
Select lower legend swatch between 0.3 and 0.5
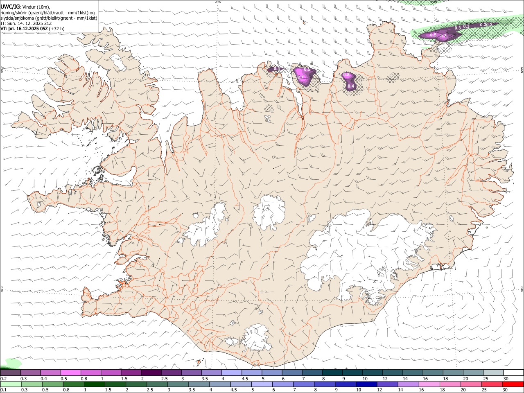(x=32, y=384)
